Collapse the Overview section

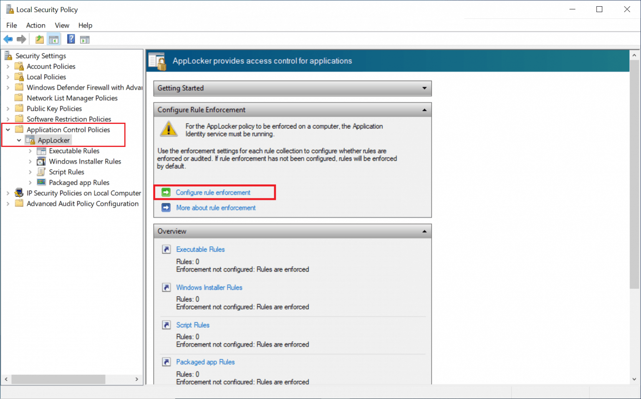(424, 231)
